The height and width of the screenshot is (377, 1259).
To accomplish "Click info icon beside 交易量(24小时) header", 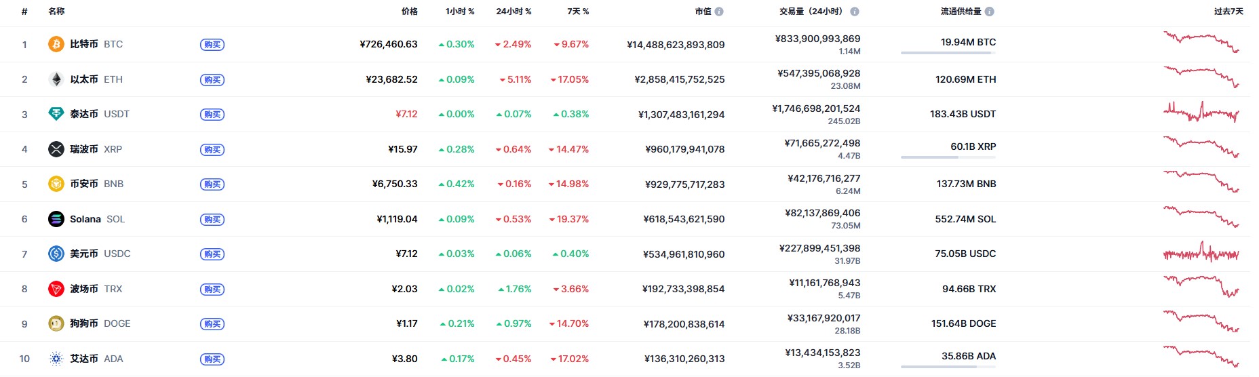I will (x=855, y=12).
